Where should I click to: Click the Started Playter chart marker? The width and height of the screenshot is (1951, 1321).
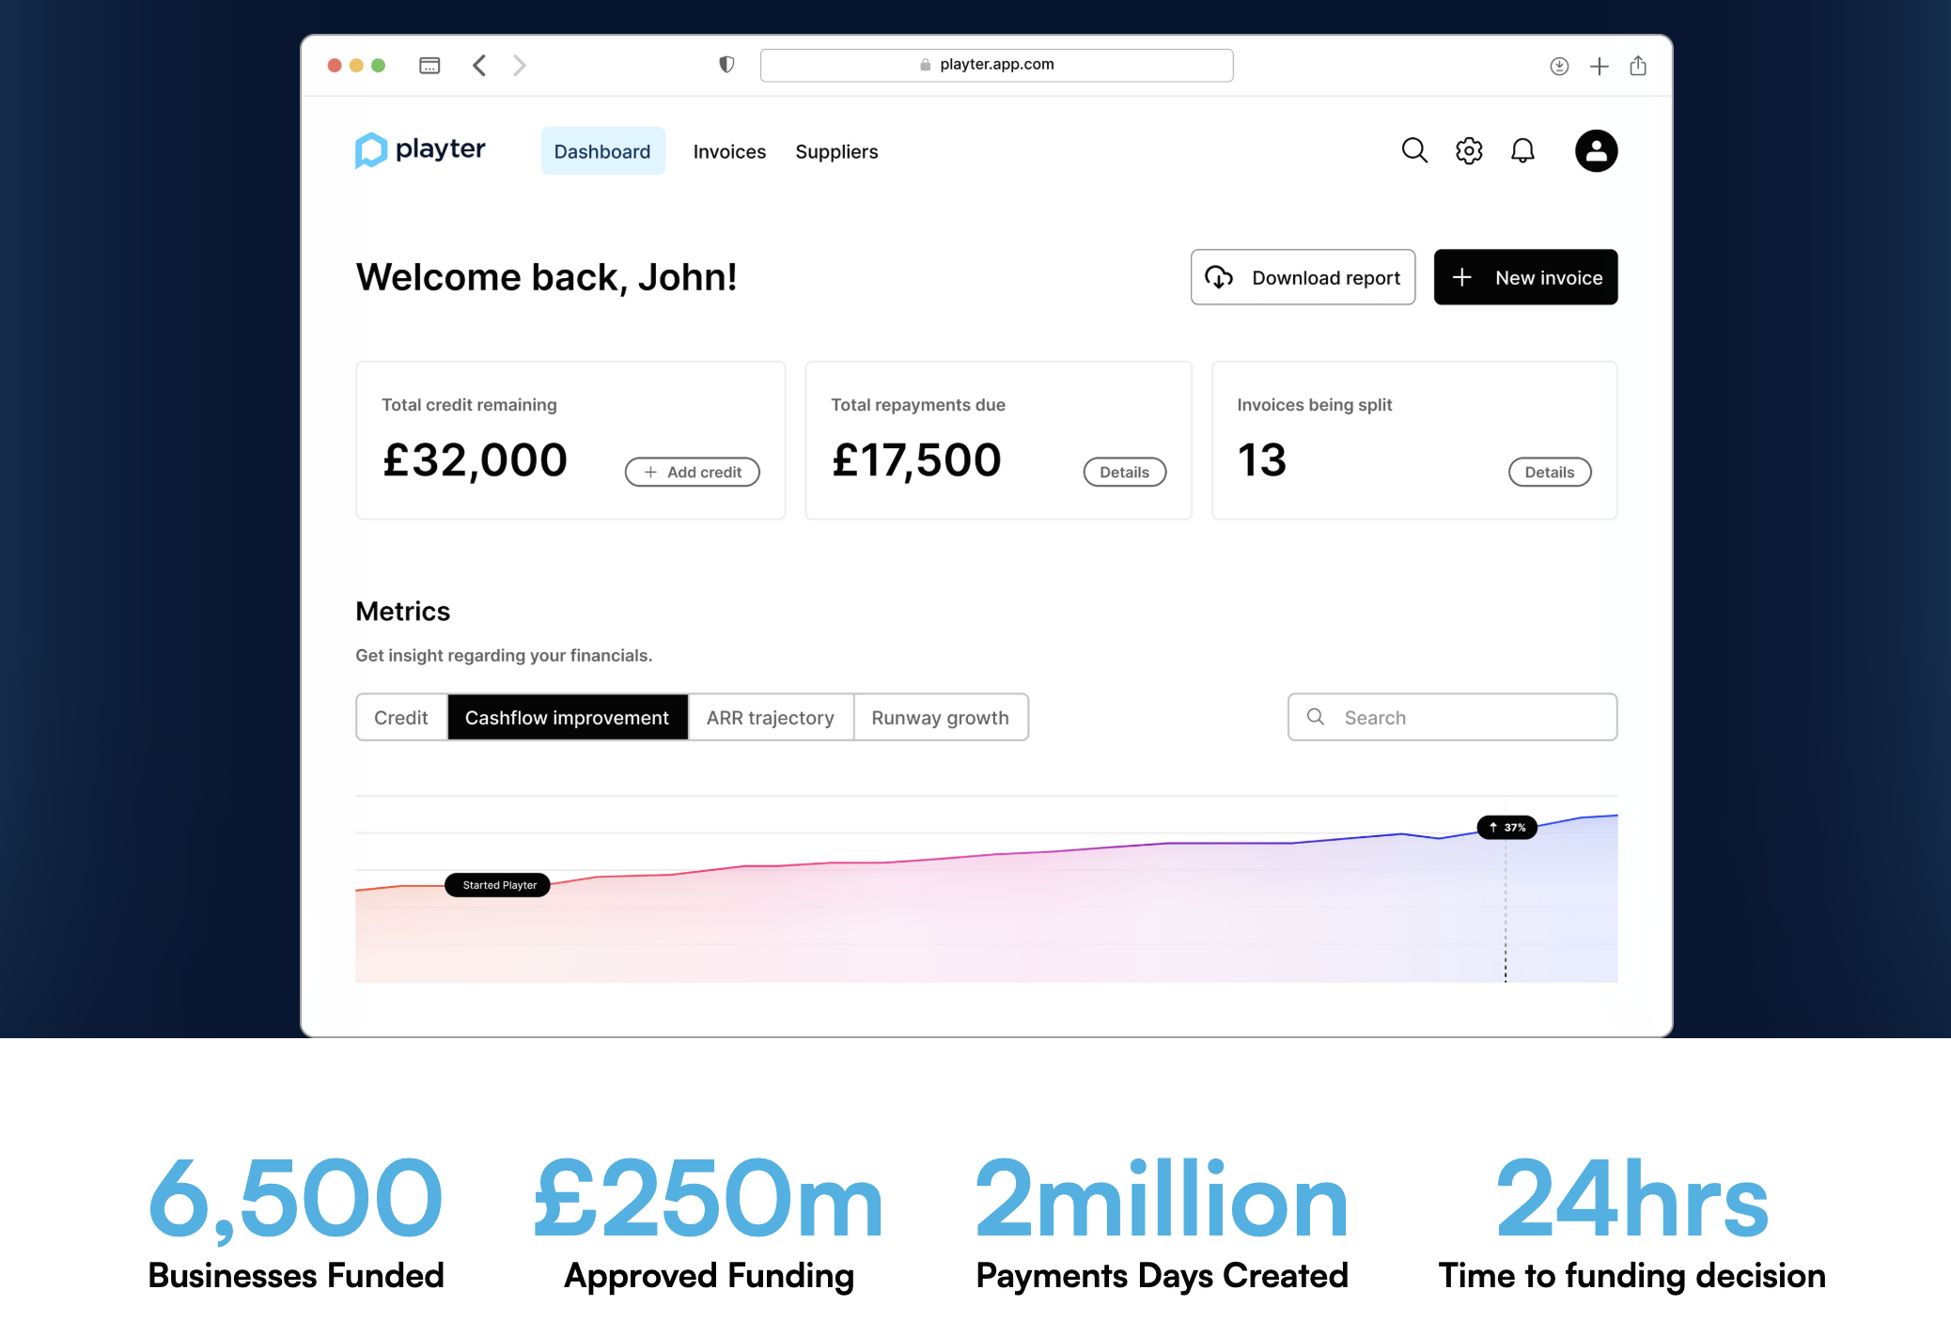pos(498,885)
